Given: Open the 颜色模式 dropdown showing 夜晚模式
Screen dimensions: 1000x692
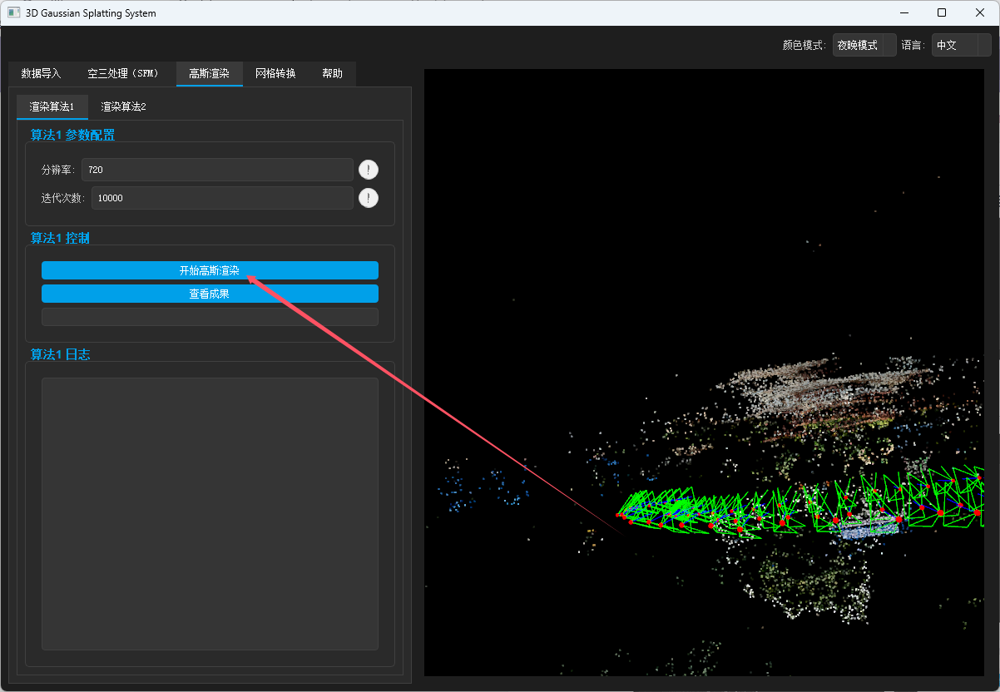Looking at the screenshot, I should click(864, 45).
